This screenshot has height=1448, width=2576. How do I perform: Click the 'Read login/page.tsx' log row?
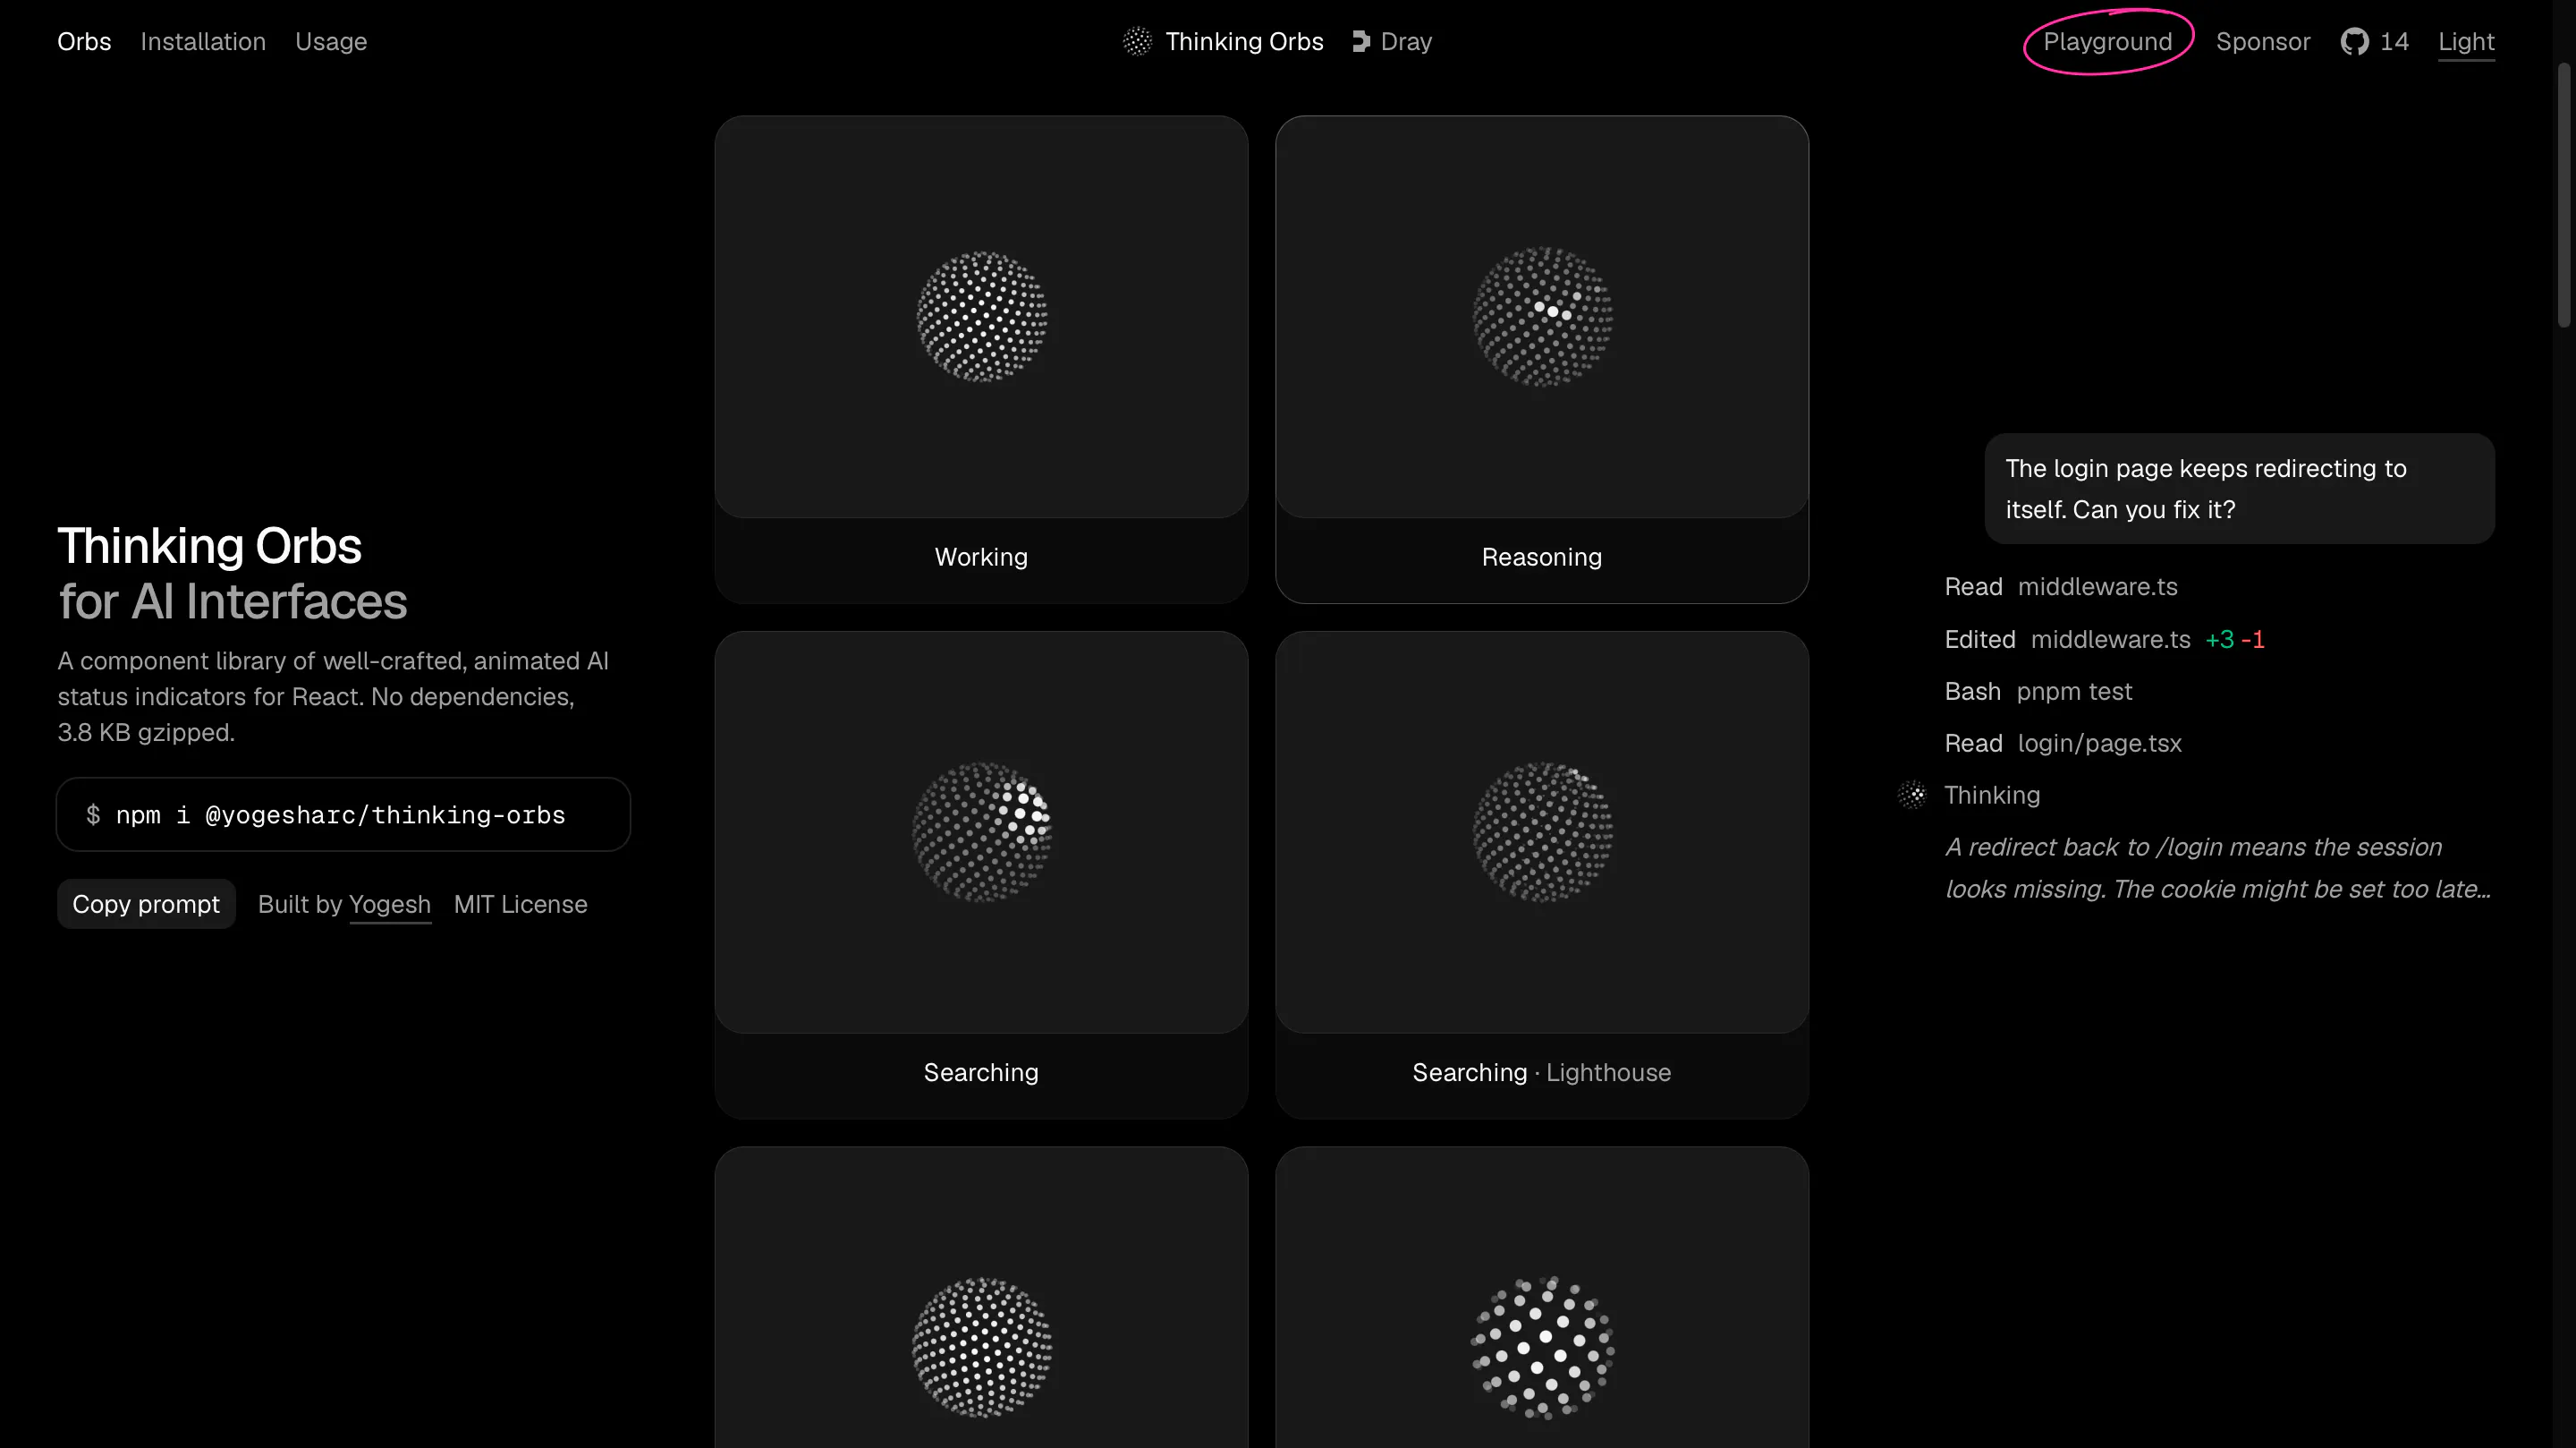click(2063, 743)
